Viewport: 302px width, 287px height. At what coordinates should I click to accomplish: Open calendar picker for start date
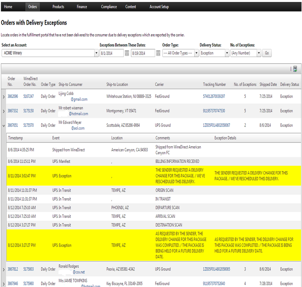click(127, 53)
